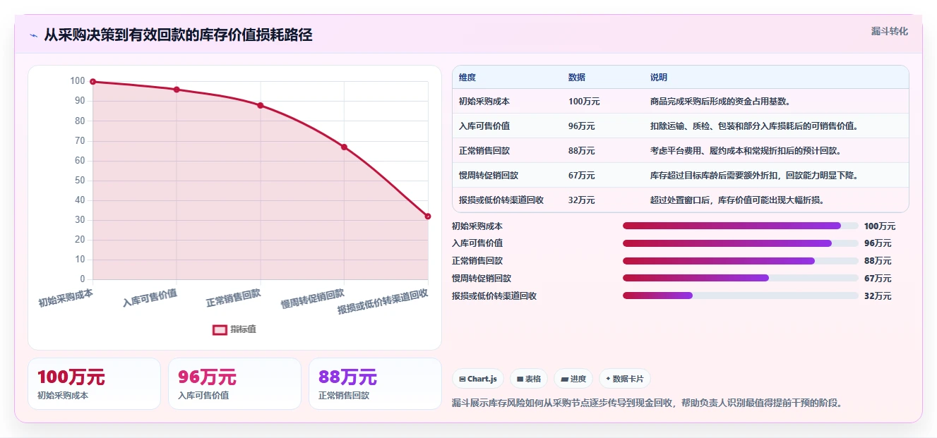Image resolution: width=937 pixels, height=438 pixels.
Task: Click the 100万元 value beside the progress bar
Action: (x=880, y=226)
